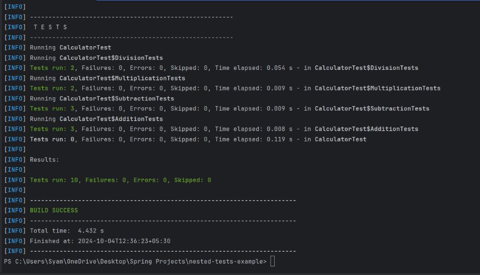The image size is (480, 275).
Task: Click "Running CalculatorTest$MultiplicationTests" text
Action: point(107,78)
